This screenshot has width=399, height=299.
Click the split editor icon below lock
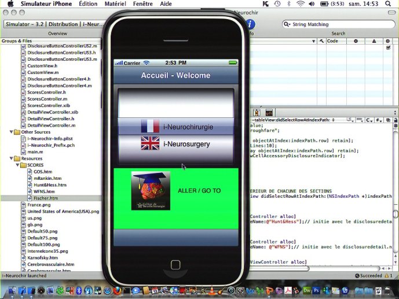[x=396, y=125]
